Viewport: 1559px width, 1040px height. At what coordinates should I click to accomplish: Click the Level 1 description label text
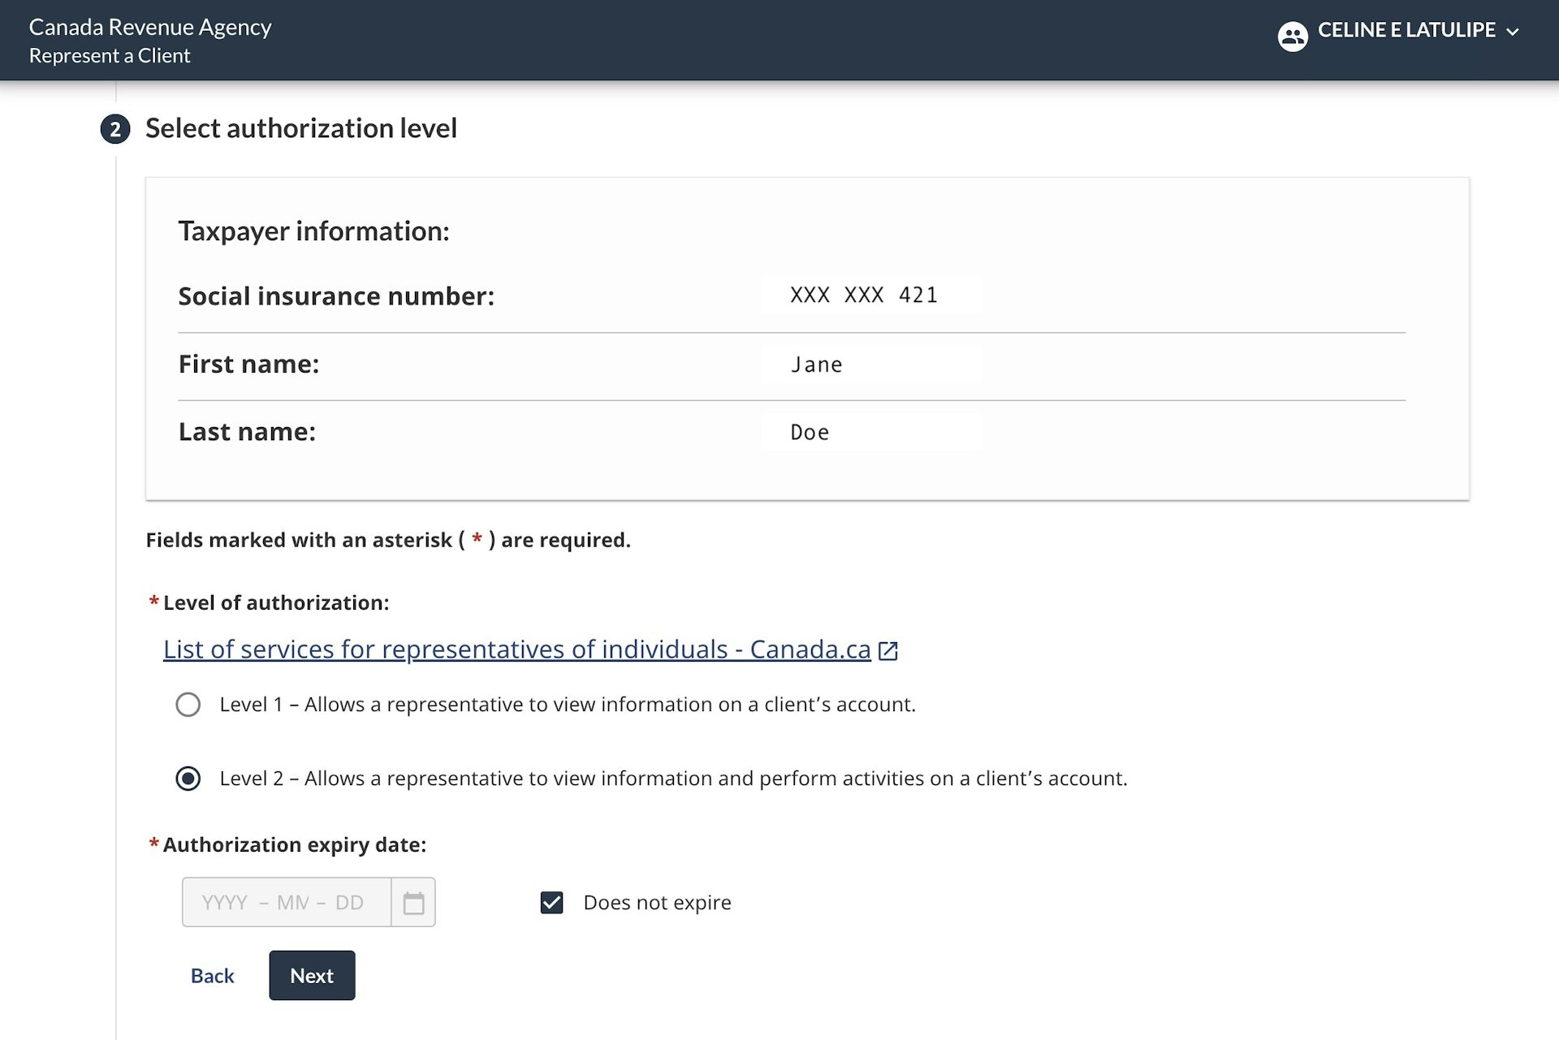tap(567, 705)
